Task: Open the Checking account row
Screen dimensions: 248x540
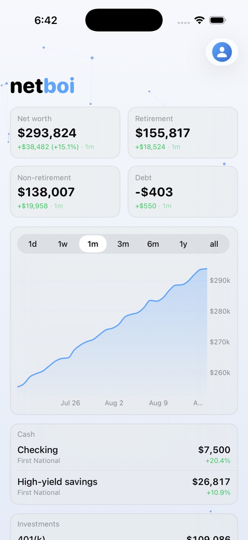Action: (124, 454)
